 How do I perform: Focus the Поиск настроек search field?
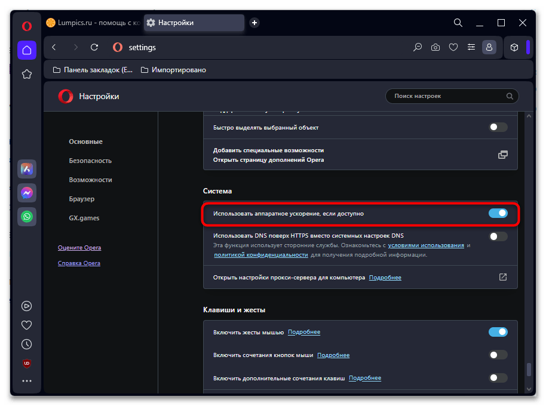point(452,96)
